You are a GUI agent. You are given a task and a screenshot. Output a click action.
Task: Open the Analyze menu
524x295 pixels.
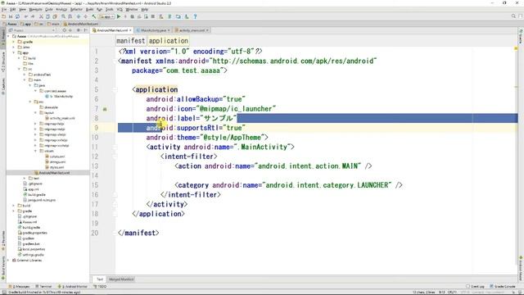pyautogui.click(x=61, y=9)
